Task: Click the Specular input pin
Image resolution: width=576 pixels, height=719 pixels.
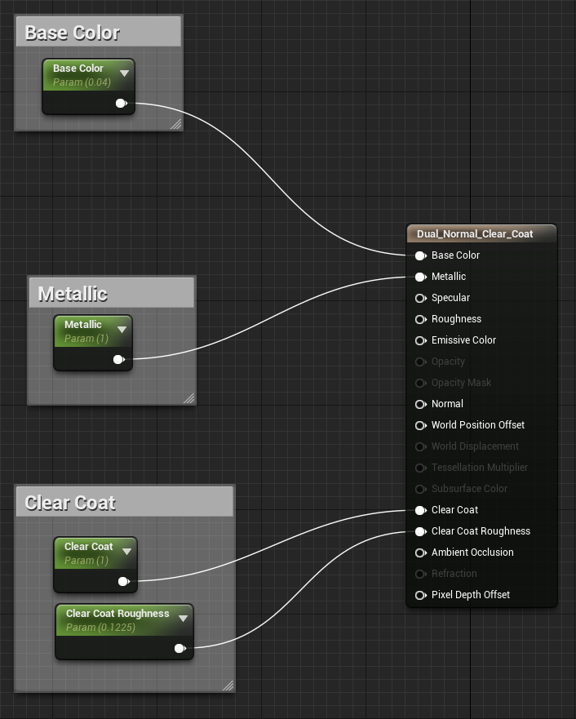Action: [421, 298]
